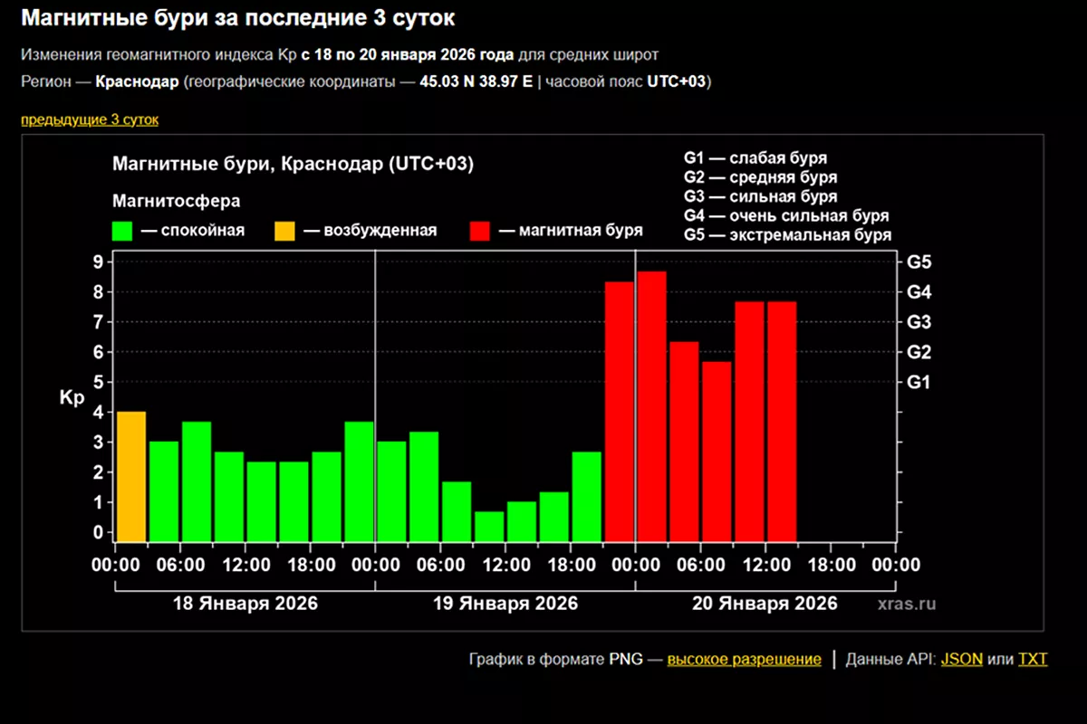Click the "18 Января 2026" date label
Viewport: 1087px width, 724px height.
pyautogui.click(x=245, y=604)
